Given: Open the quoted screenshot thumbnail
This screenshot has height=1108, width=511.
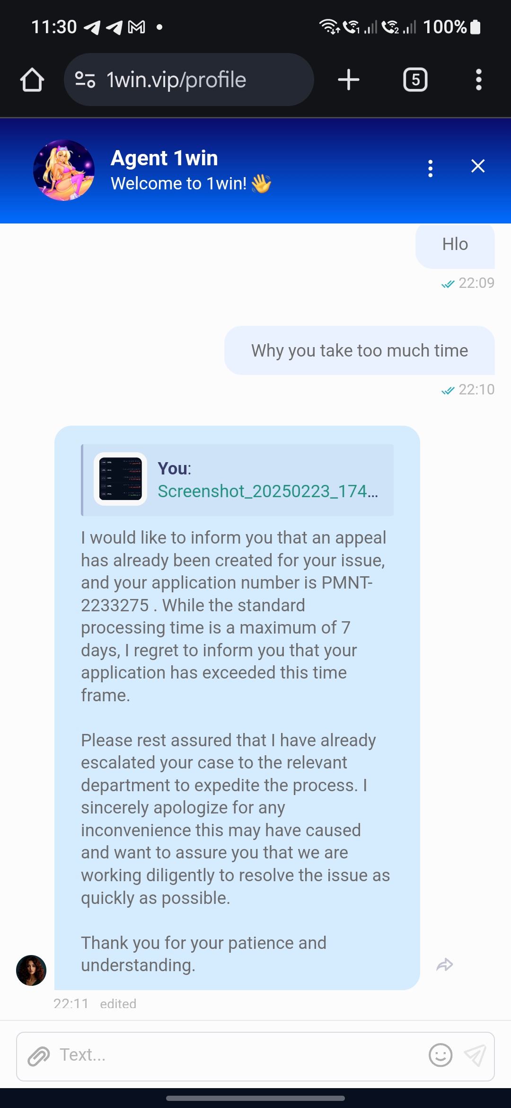Looking at the screenshot, I should click(120, 479).
